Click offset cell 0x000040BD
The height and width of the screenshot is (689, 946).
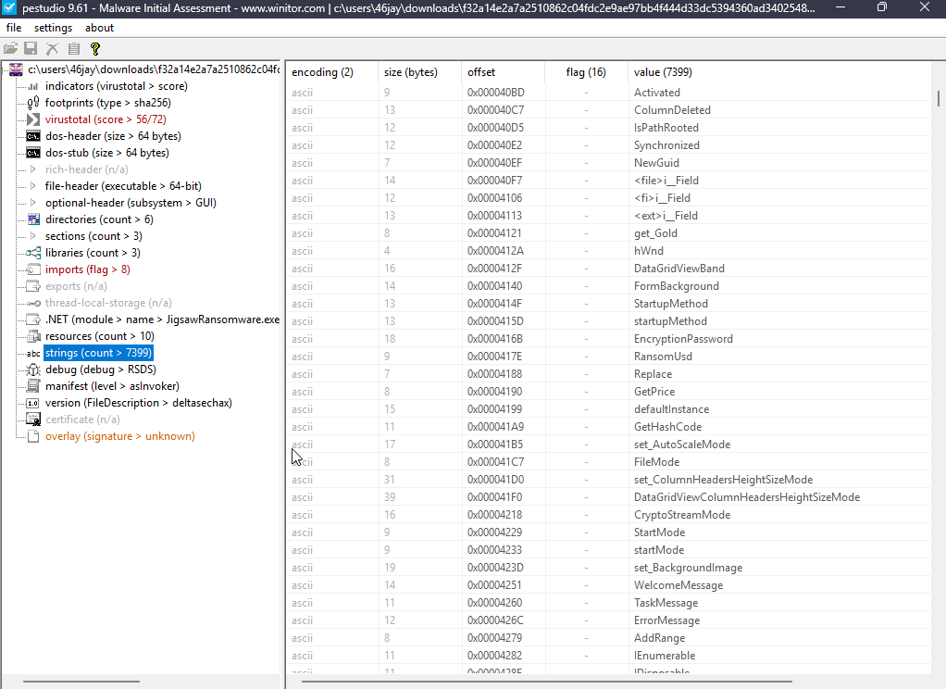496,93
